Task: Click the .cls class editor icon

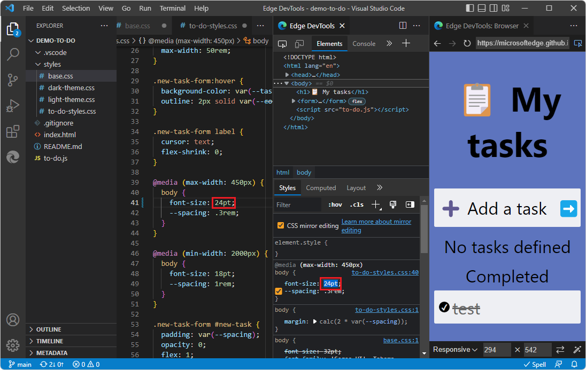Action: [x=356, y=204]
